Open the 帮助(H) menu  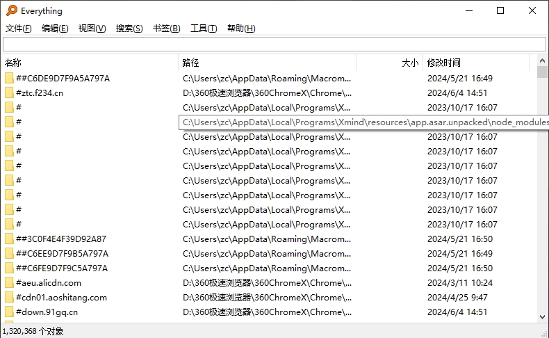(x=241, y=29)
